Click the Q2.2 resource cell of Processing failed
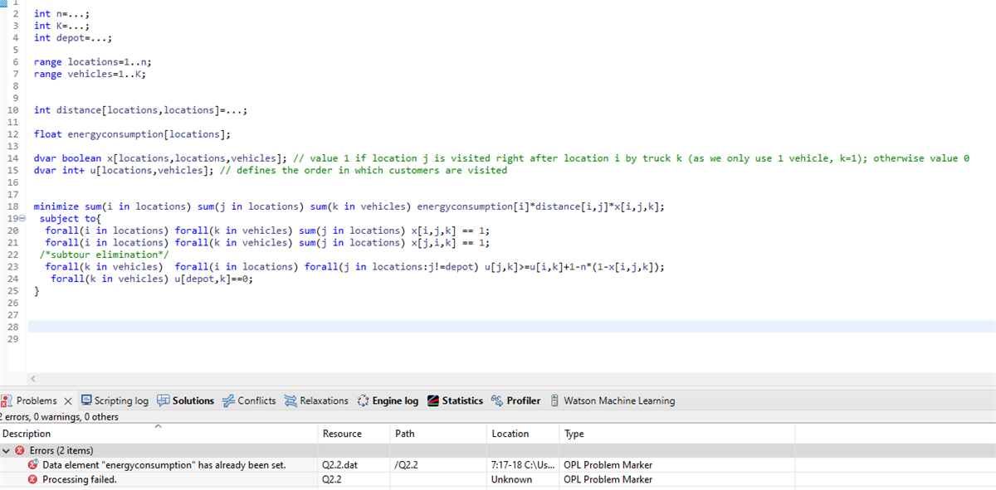 tap(334, 479)
